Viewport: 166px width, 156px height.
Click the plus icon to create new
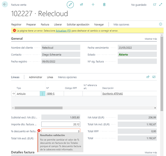coord(93,4)
